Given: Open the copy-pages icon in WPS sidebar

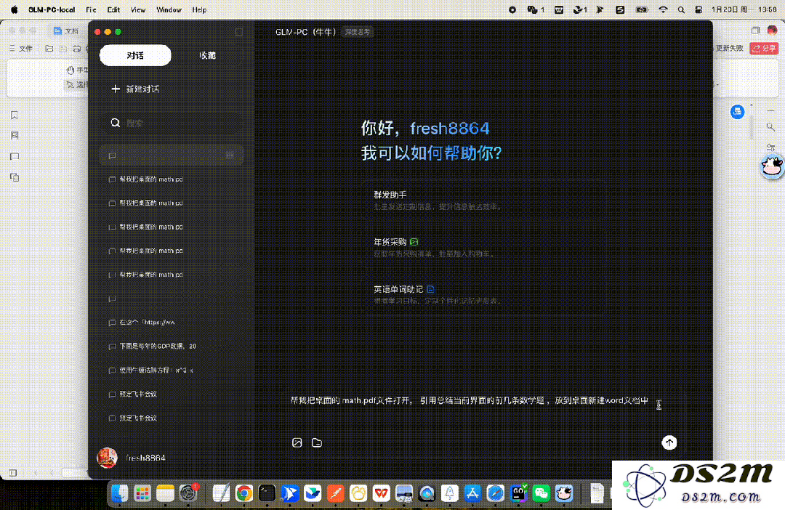Looking at the screenshot, I should [x=15, y=177].
